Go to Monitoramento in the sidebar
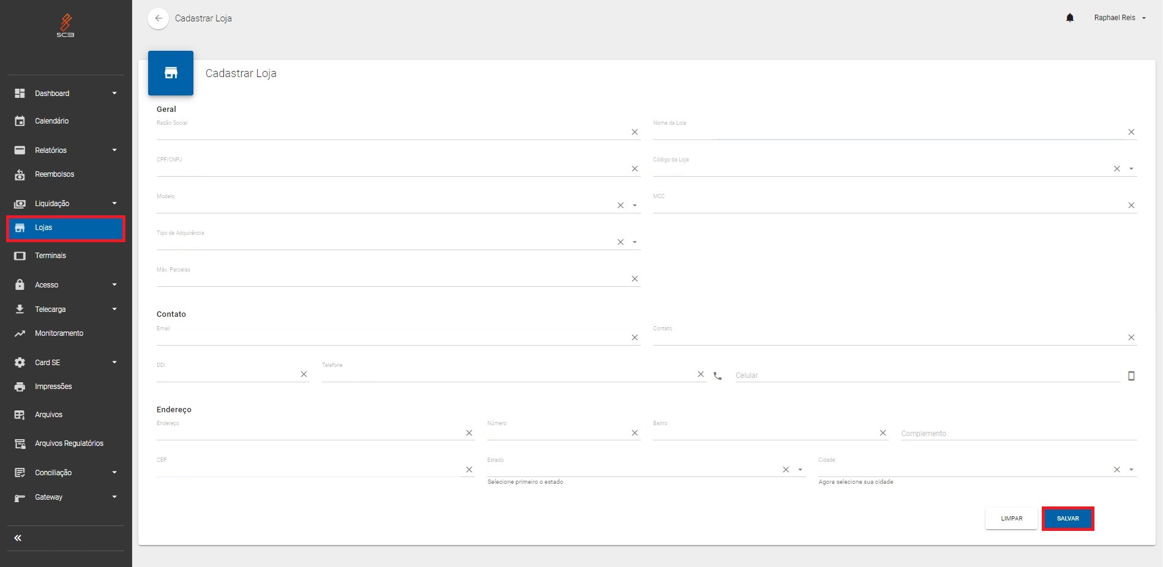This screenshot has width=1163, height=567. 59,333
